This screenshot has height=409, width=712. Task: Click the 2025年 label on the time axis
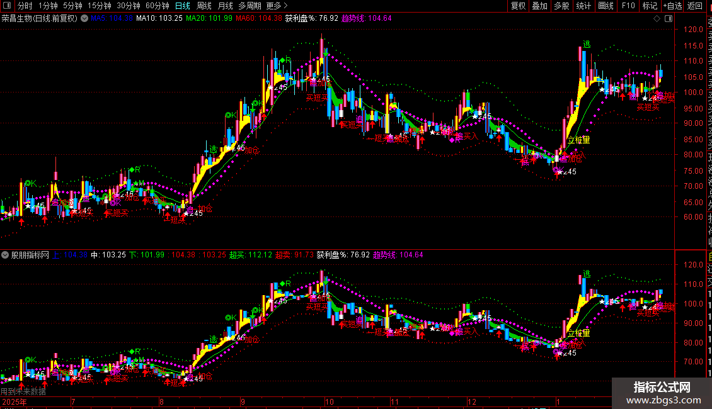tap(14, 401)
